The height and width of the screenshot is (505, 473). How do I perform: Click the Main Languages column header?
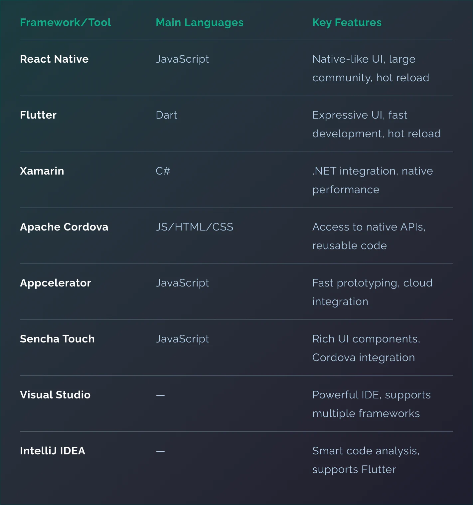point(200,22)
